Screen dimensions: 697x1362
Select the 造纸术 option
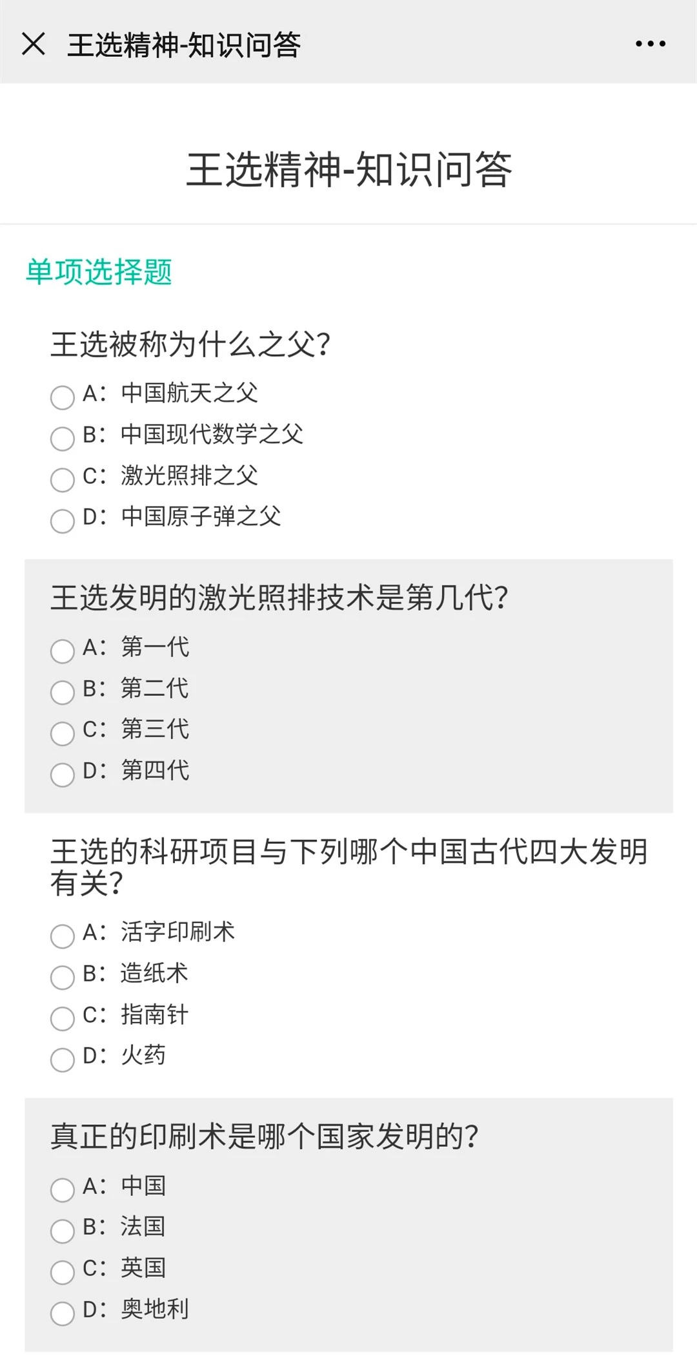pyautogui.click(x=63, y=978)
